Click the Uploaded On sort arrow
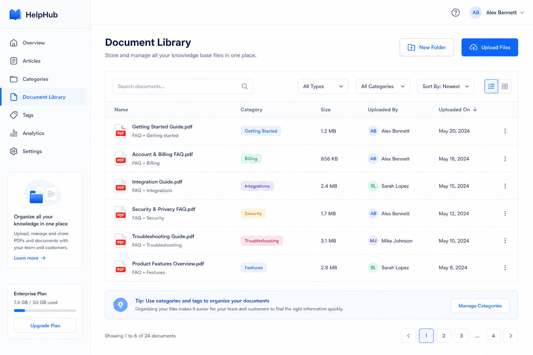533x355 pixels. pos(475,110)
